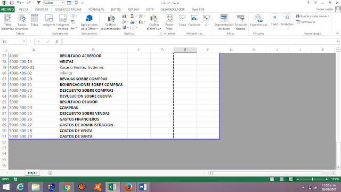Insert a Tabla from the ribbon
The image size is (341, 192).
tap(34, 20)
